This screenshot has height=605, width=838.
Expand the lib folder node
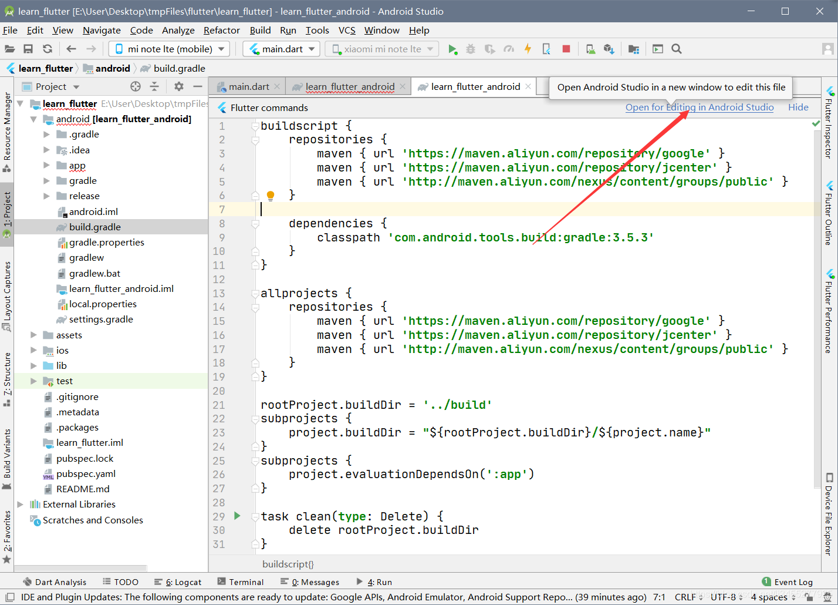pos(33,365)
